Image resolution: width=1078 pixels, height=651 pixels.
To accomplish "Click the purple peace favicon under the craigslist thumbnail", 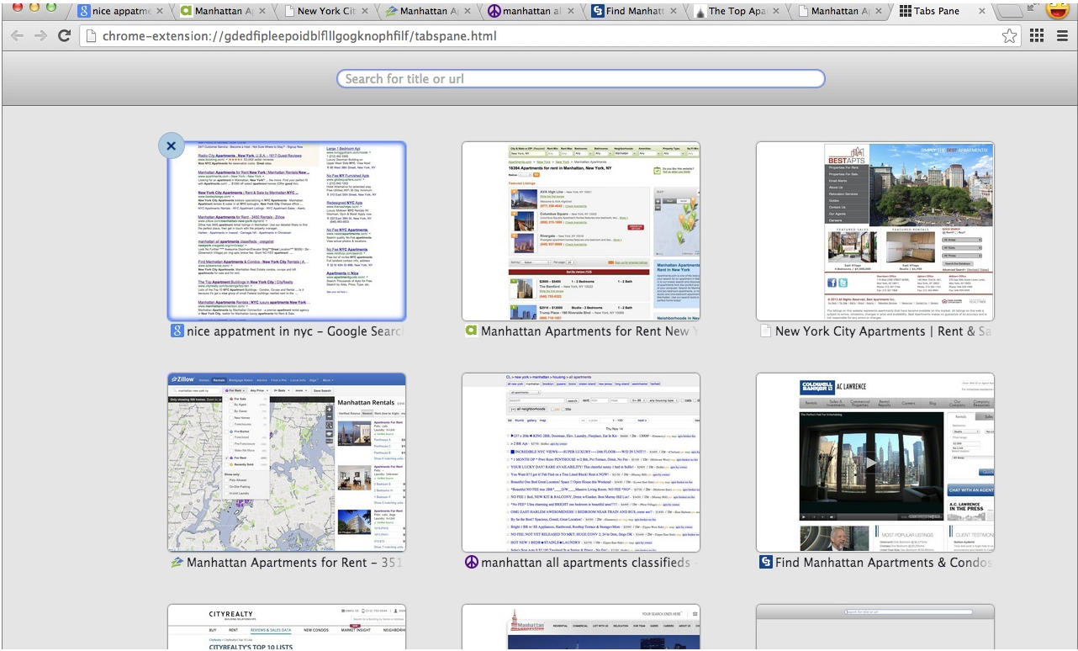I will pyautogui.click(x=472, y=563).
